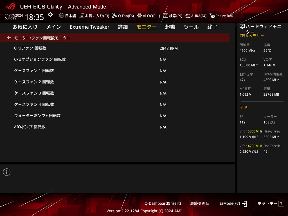The height and width of the screenshot is (216, 288).
Task: Select the ケースファン 2 回転数 row
Action: pos(115,82)
